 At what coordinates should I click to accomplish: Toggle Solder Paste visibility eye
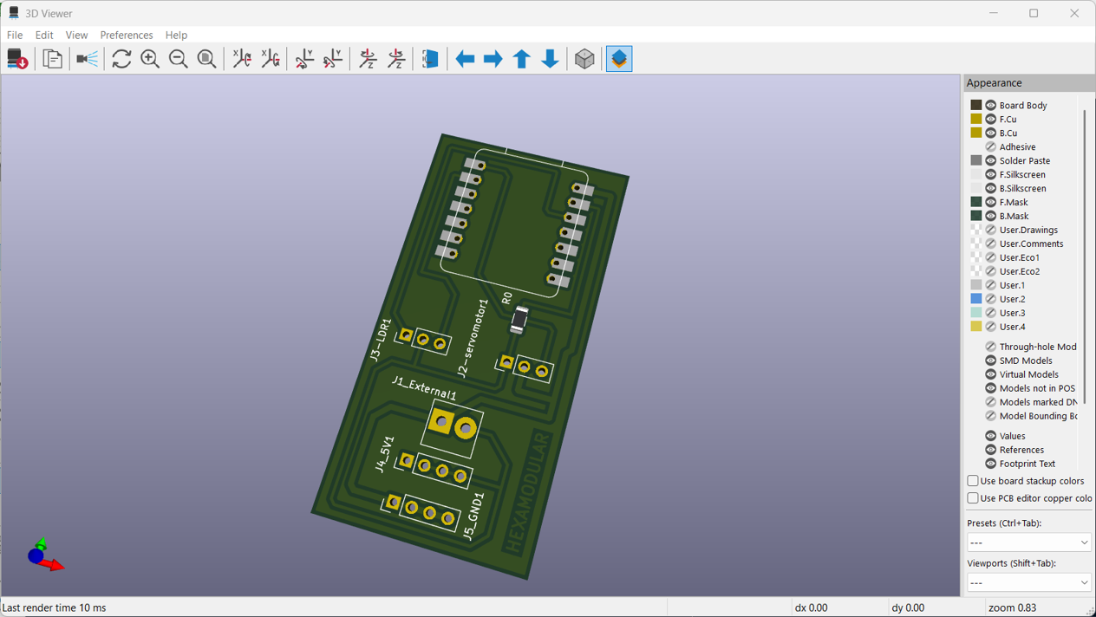pos(991,160)
